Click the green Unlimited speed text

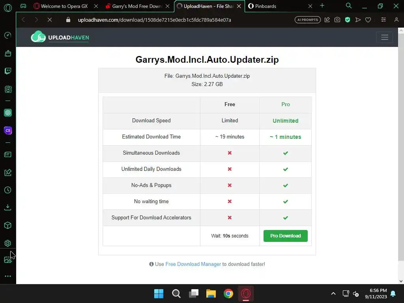286,121
